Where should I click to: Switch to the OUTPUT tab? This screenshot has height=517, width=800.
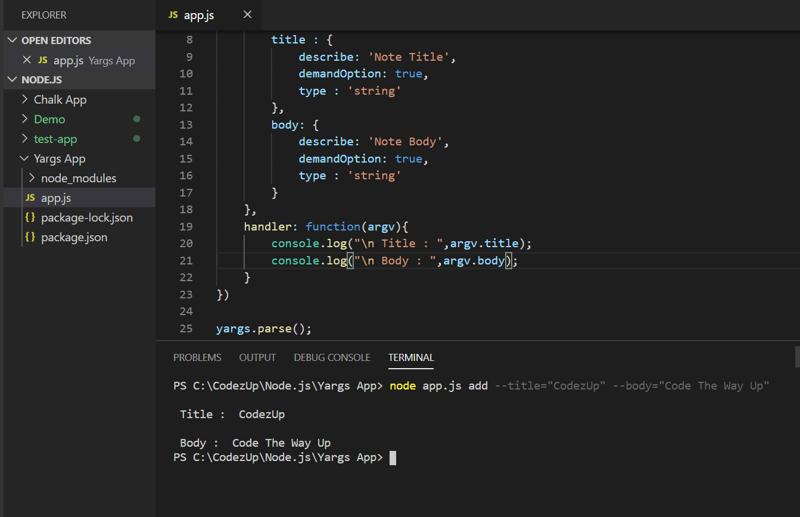[257, 357]
